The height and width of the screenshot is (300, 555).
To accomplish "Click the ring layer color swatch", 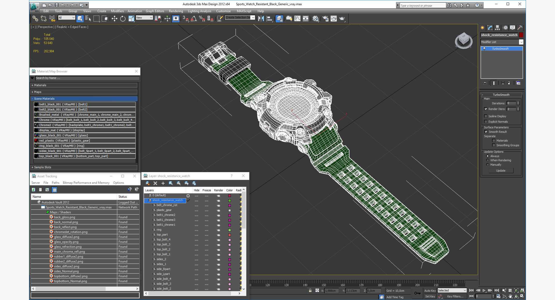I will coord(229,230).
